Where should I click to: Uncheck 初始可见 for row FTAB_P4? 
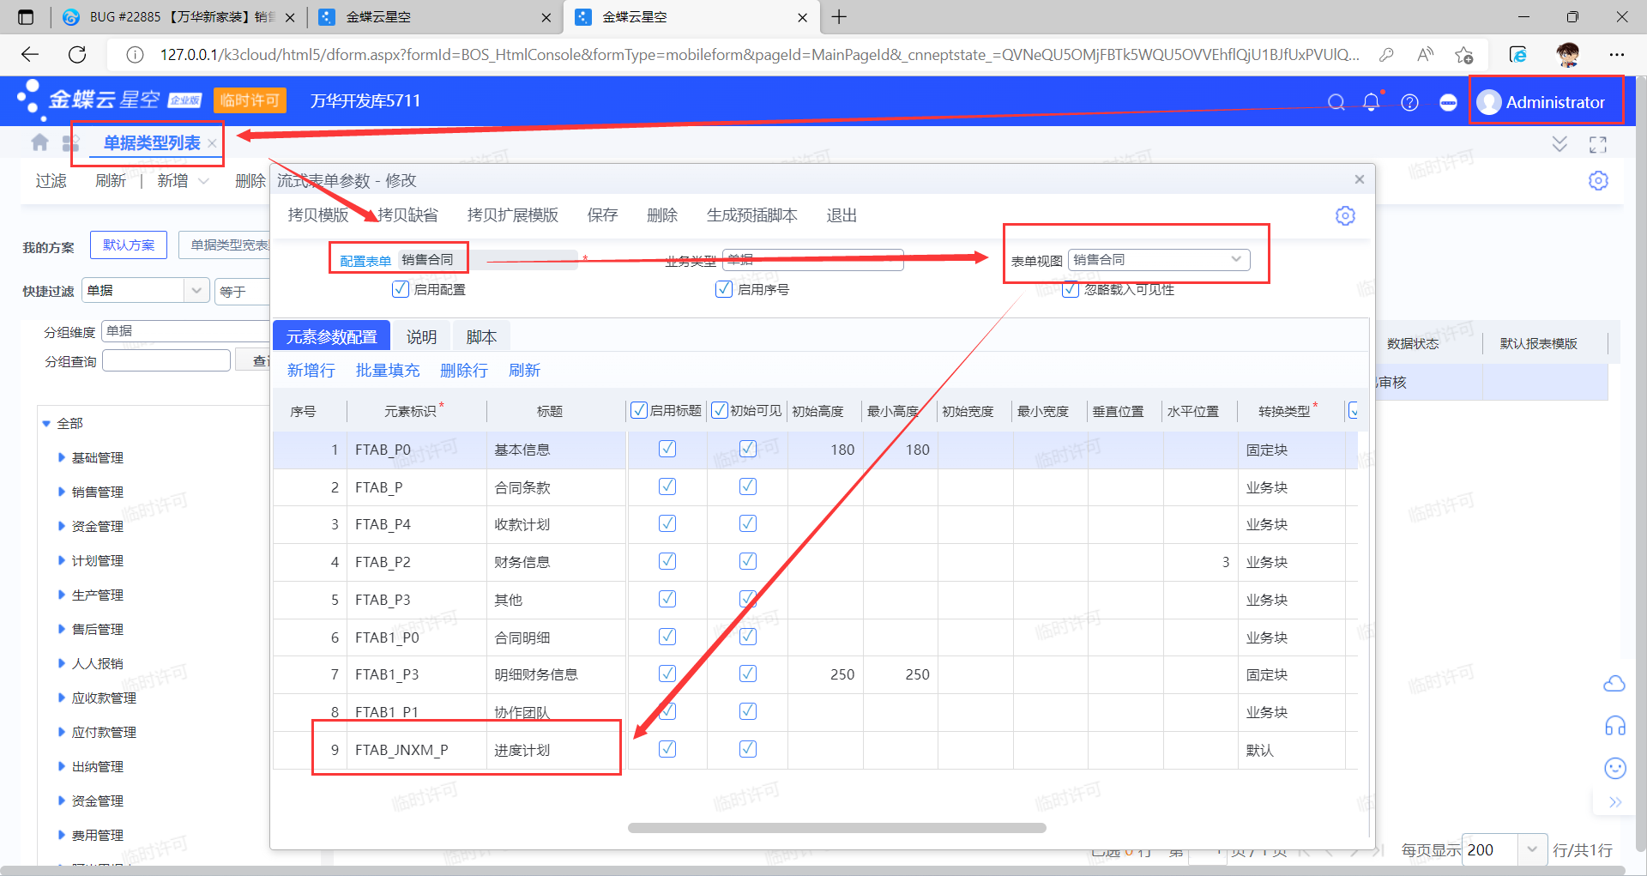(x=748, y=523)
